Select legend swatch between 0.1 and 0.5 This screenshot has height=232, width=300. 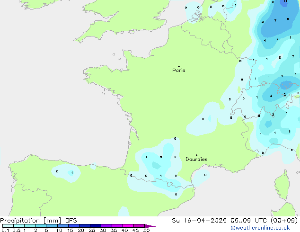pos(8,226)
